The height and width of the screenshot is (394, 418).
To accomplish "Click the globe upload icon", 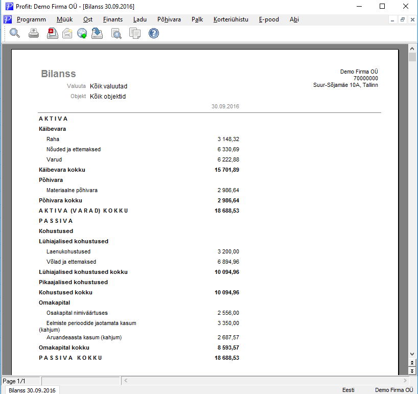I will tap(82, 33).
